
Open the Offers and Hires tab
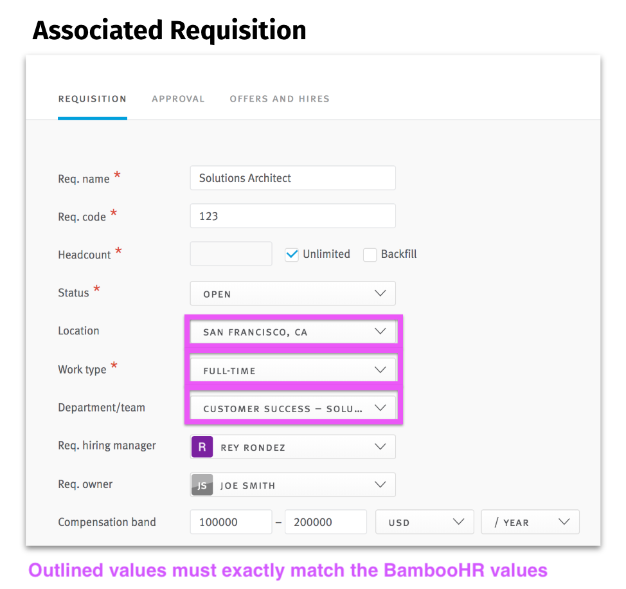pos(280,98)
